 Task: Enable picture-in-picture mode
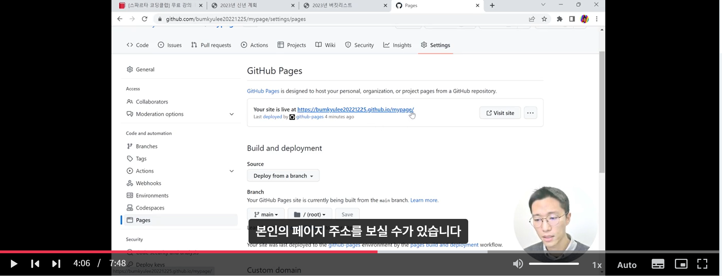681,264
